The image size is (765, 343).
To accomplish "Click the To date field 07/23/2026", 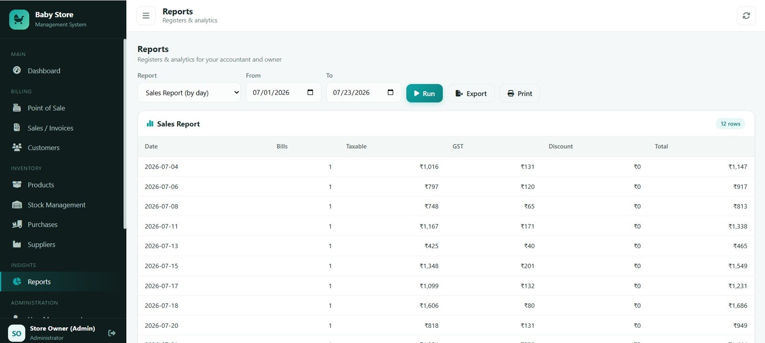I will (x=363, y=93).
